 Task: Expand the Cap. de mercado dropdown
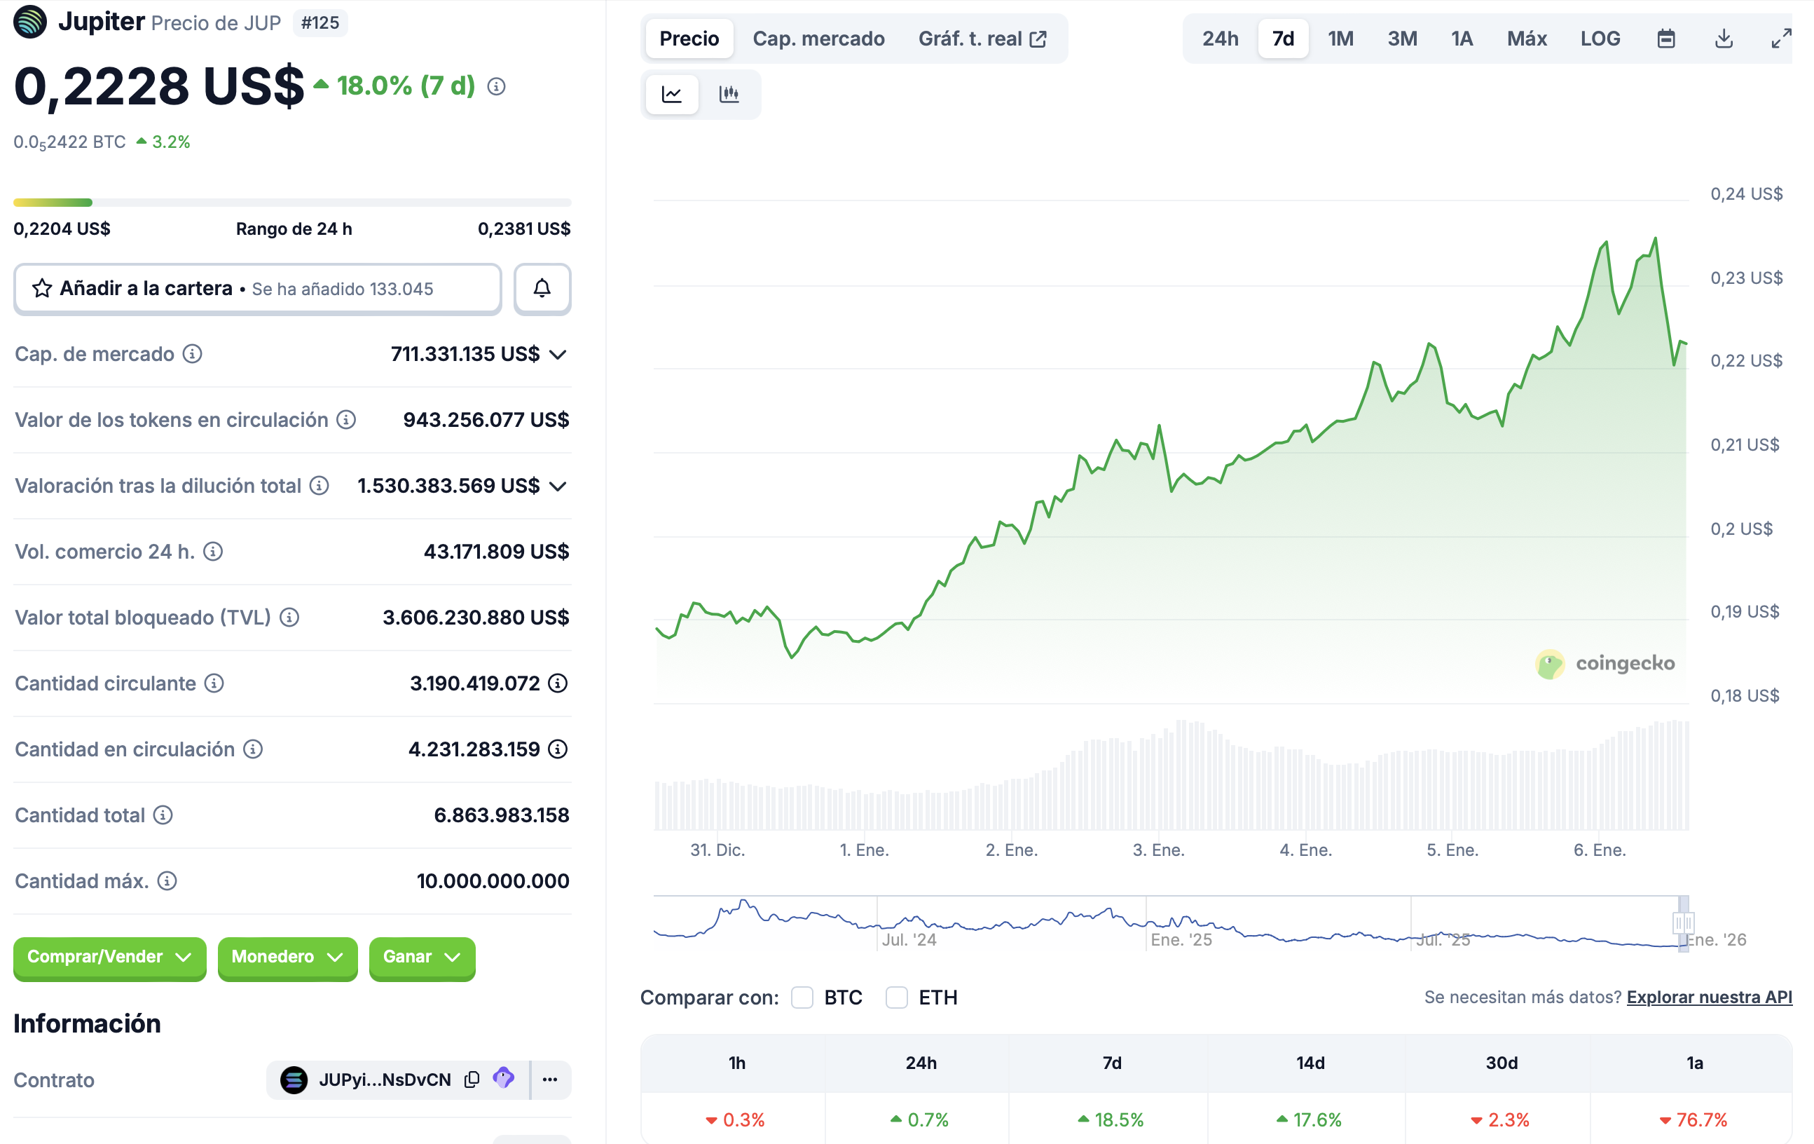click(x=558, y=354)
